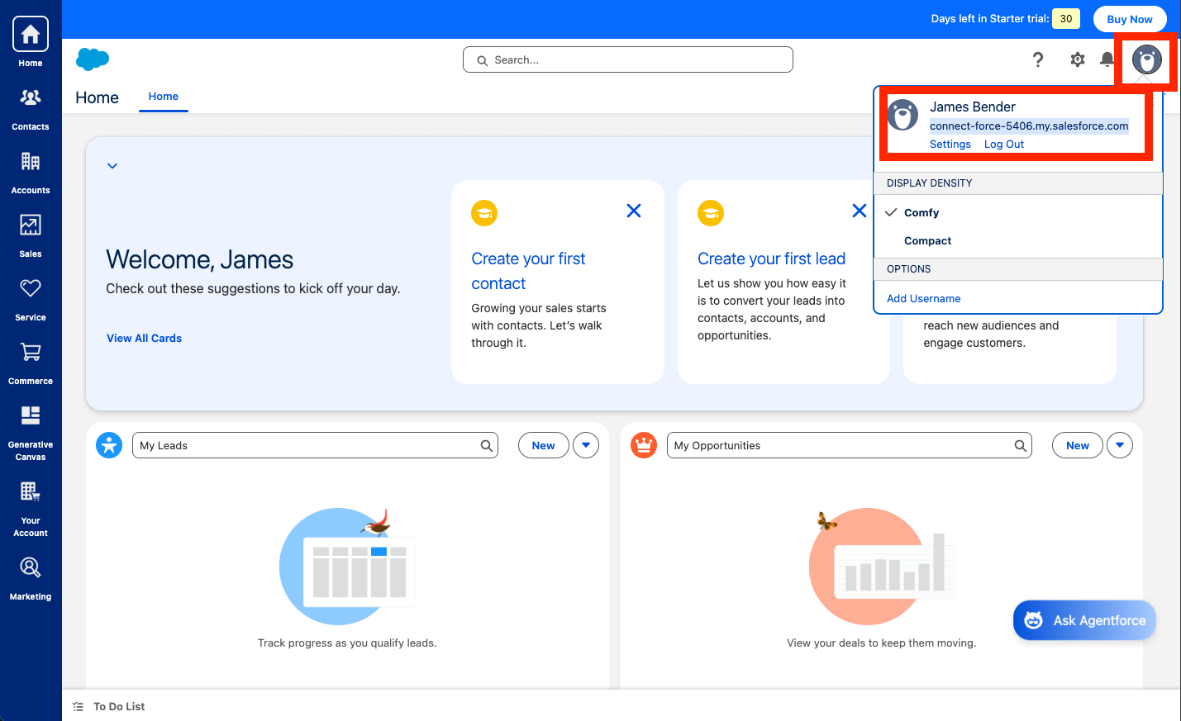Open Home in the left sidebar
This screenshot has height=721, width=1181.
31,41
